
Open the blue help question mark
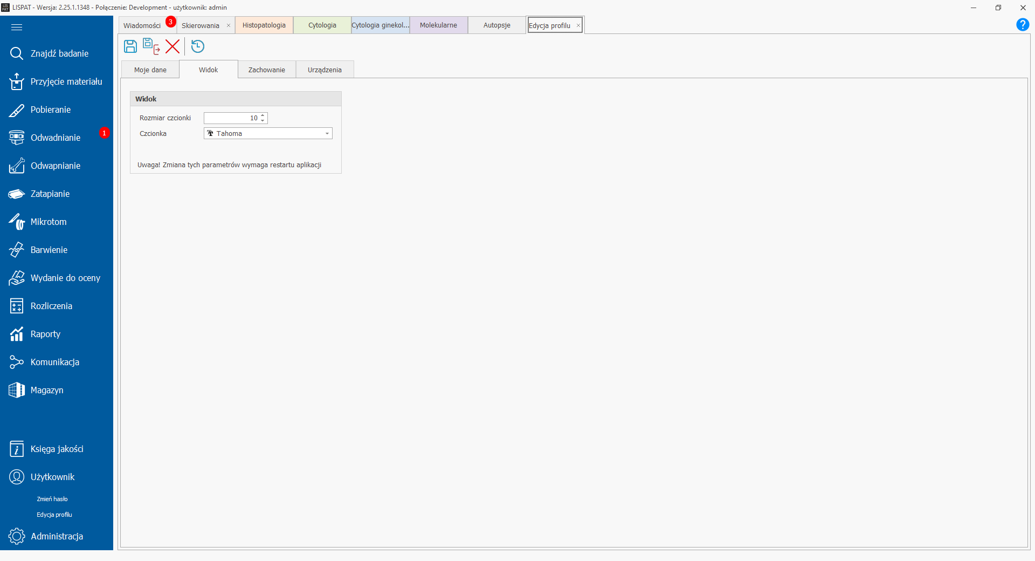1022,25
